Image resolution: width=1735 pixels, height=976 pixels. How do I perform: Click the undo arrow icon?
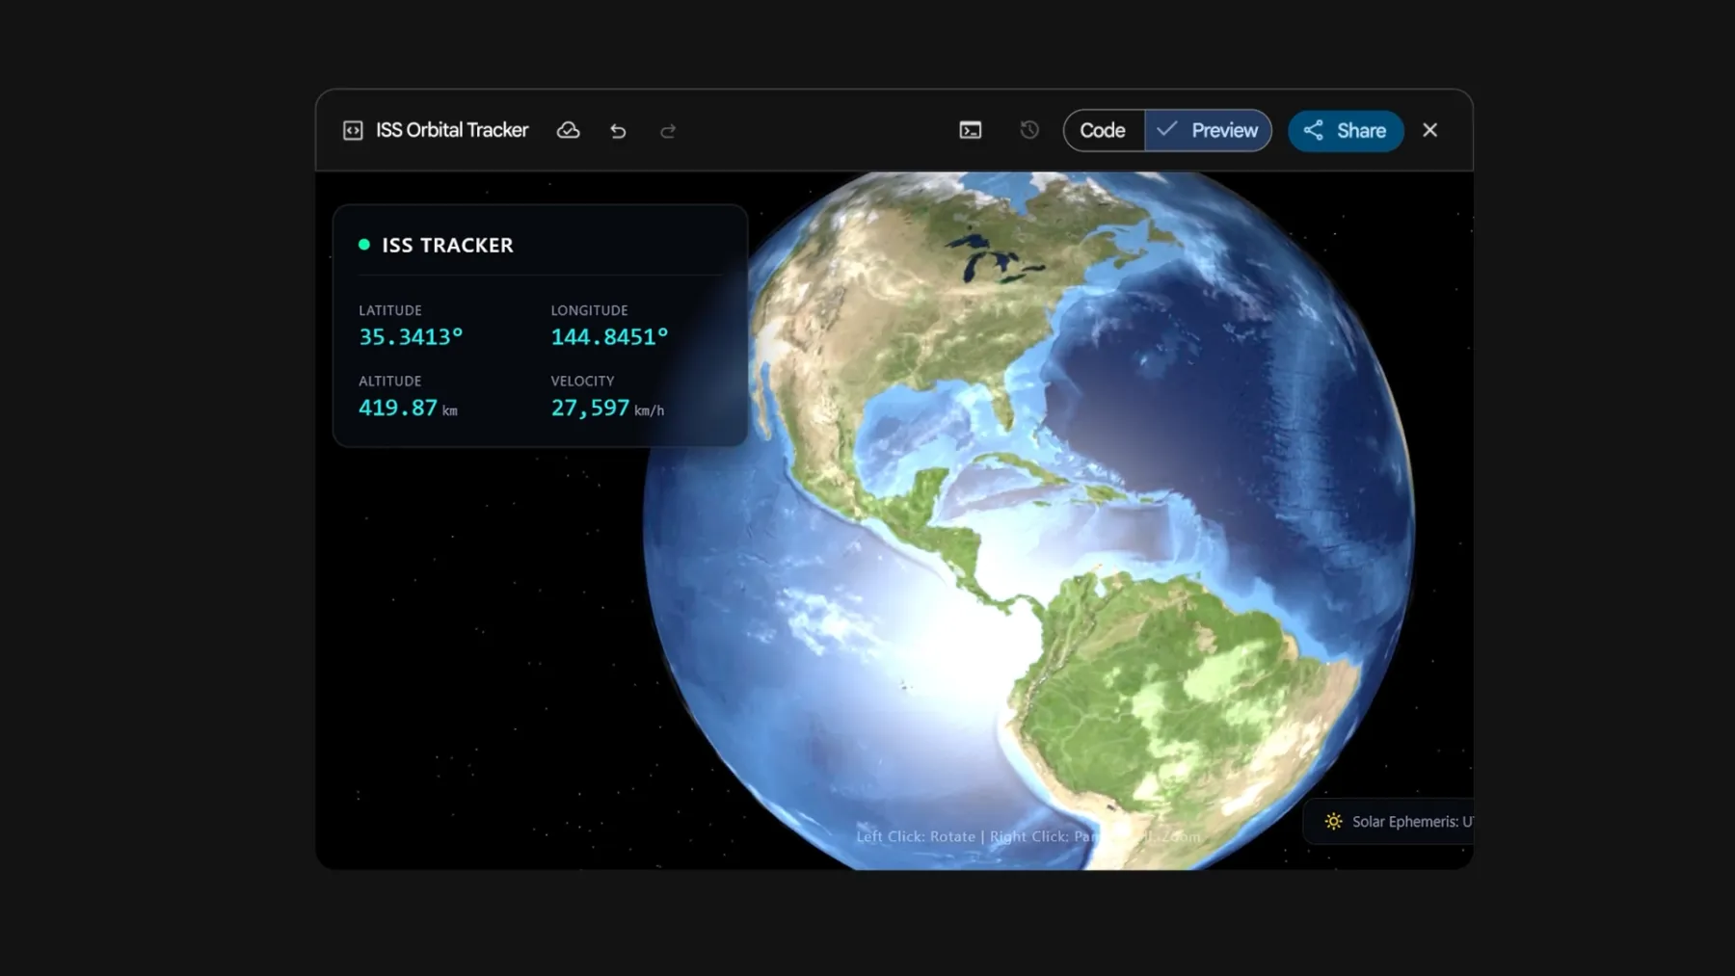(618, 130)
